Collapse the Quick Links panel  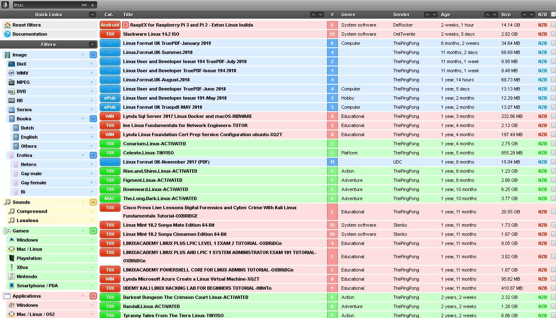92,15
